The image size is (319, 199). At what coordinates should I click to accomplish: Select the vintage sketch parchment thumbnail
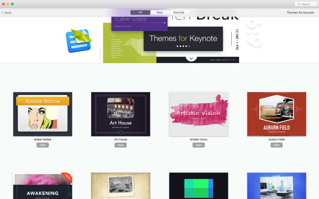pos(121,186)
